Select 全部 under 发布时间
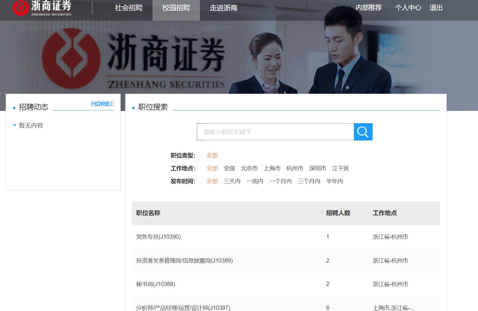The image size is (478, 311). tap(212, 181)
